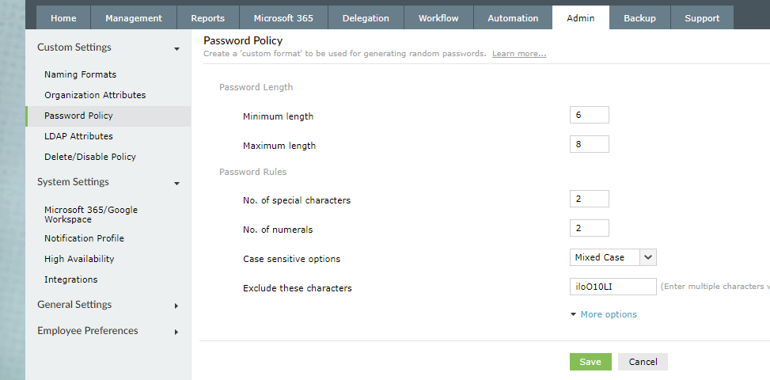
Task: Open the Backup tab
Action: pyautogui.click(x=639, y=18)
